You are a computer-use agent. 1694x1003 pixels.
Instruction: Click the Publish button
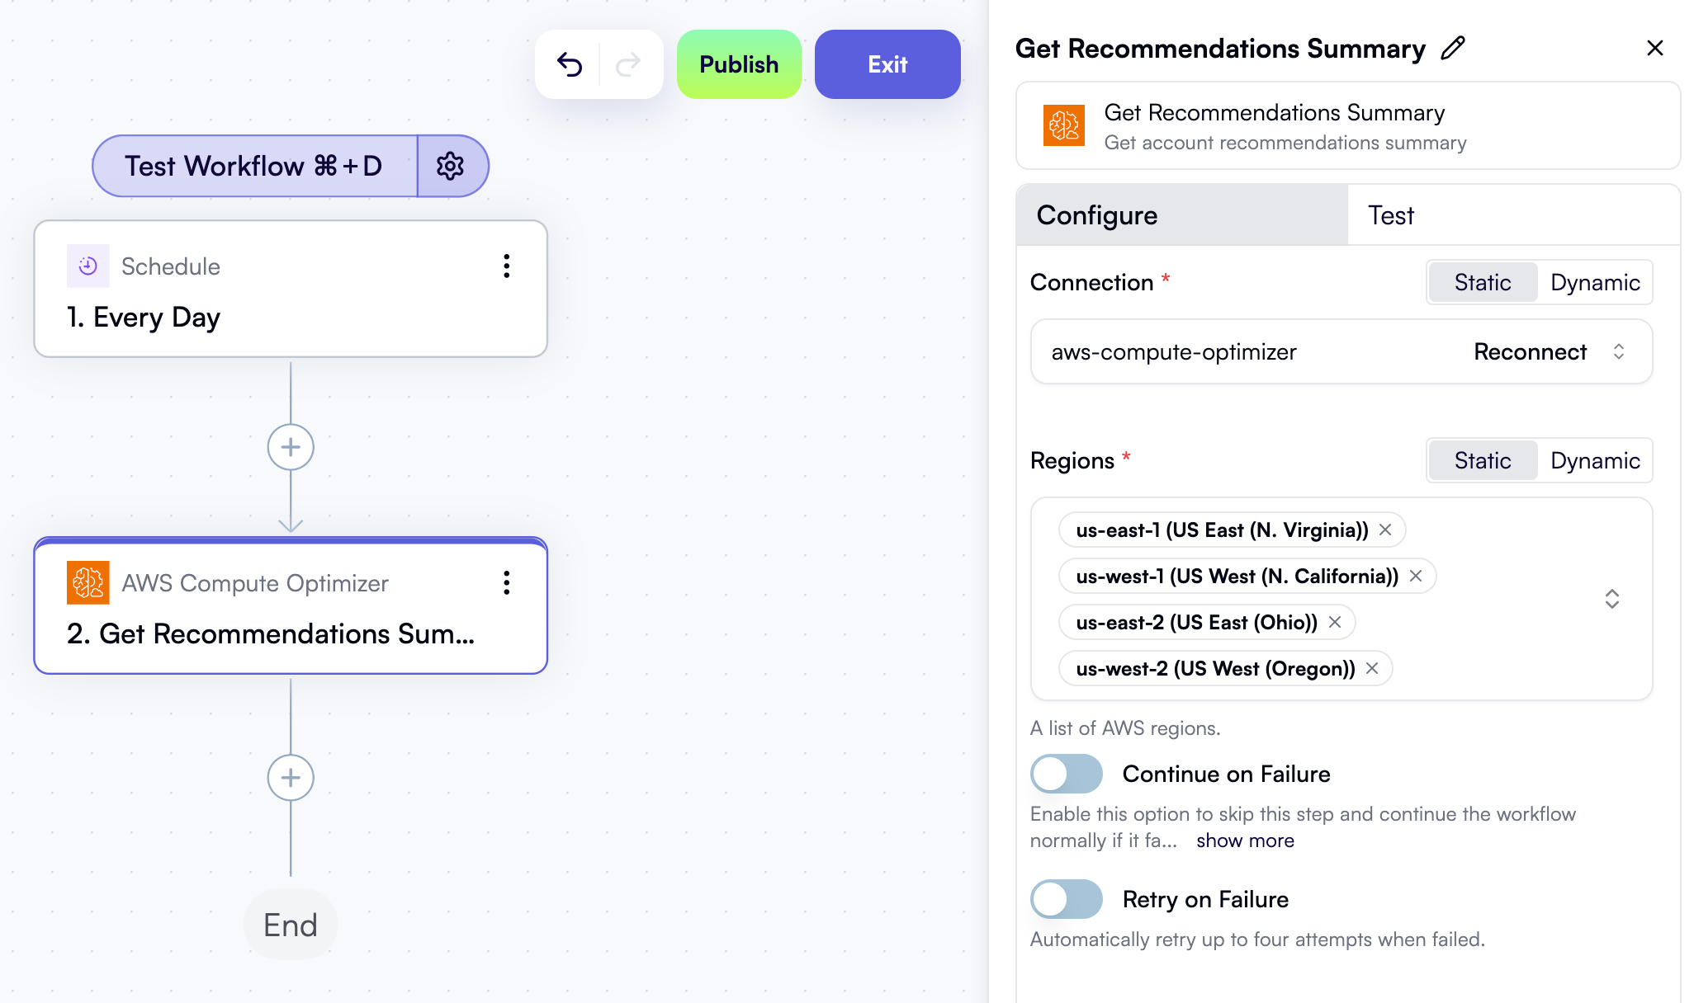pyautogui.click(x=739, y=64)
